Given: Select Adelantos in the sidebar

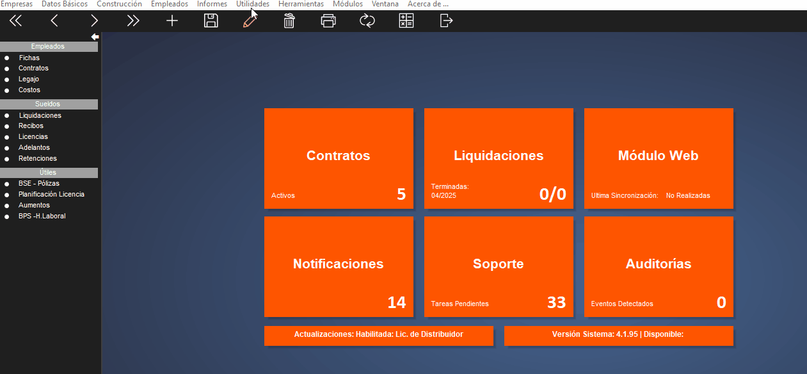Looking at the screenshot, I should click(34, 147).
